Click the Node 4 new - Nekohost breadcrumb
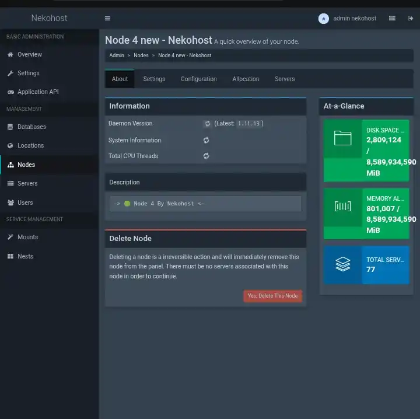420x419 pixels. 184,55
